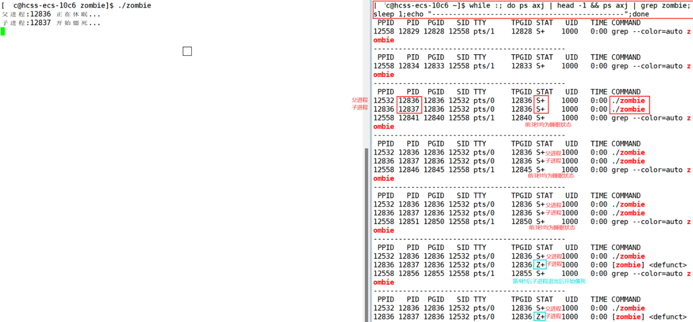
Task: Click "pts/1" in the PID 12829 row
Action: 484,31
